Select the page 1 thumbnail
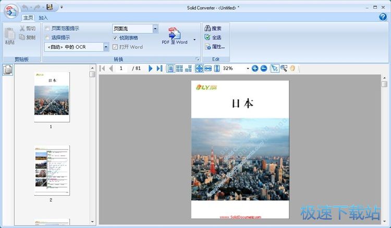 [52, 97]
